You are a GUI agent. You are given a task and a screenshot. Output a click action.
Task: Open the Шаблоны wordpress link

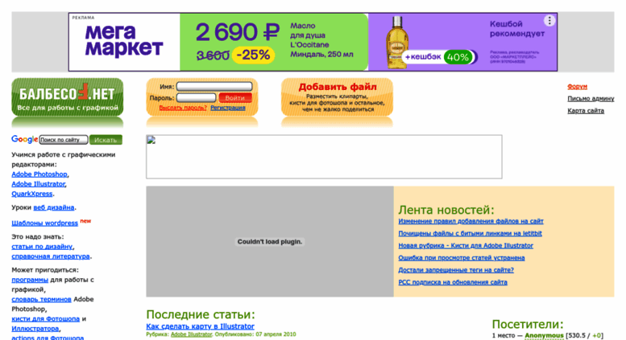(45, 223)
